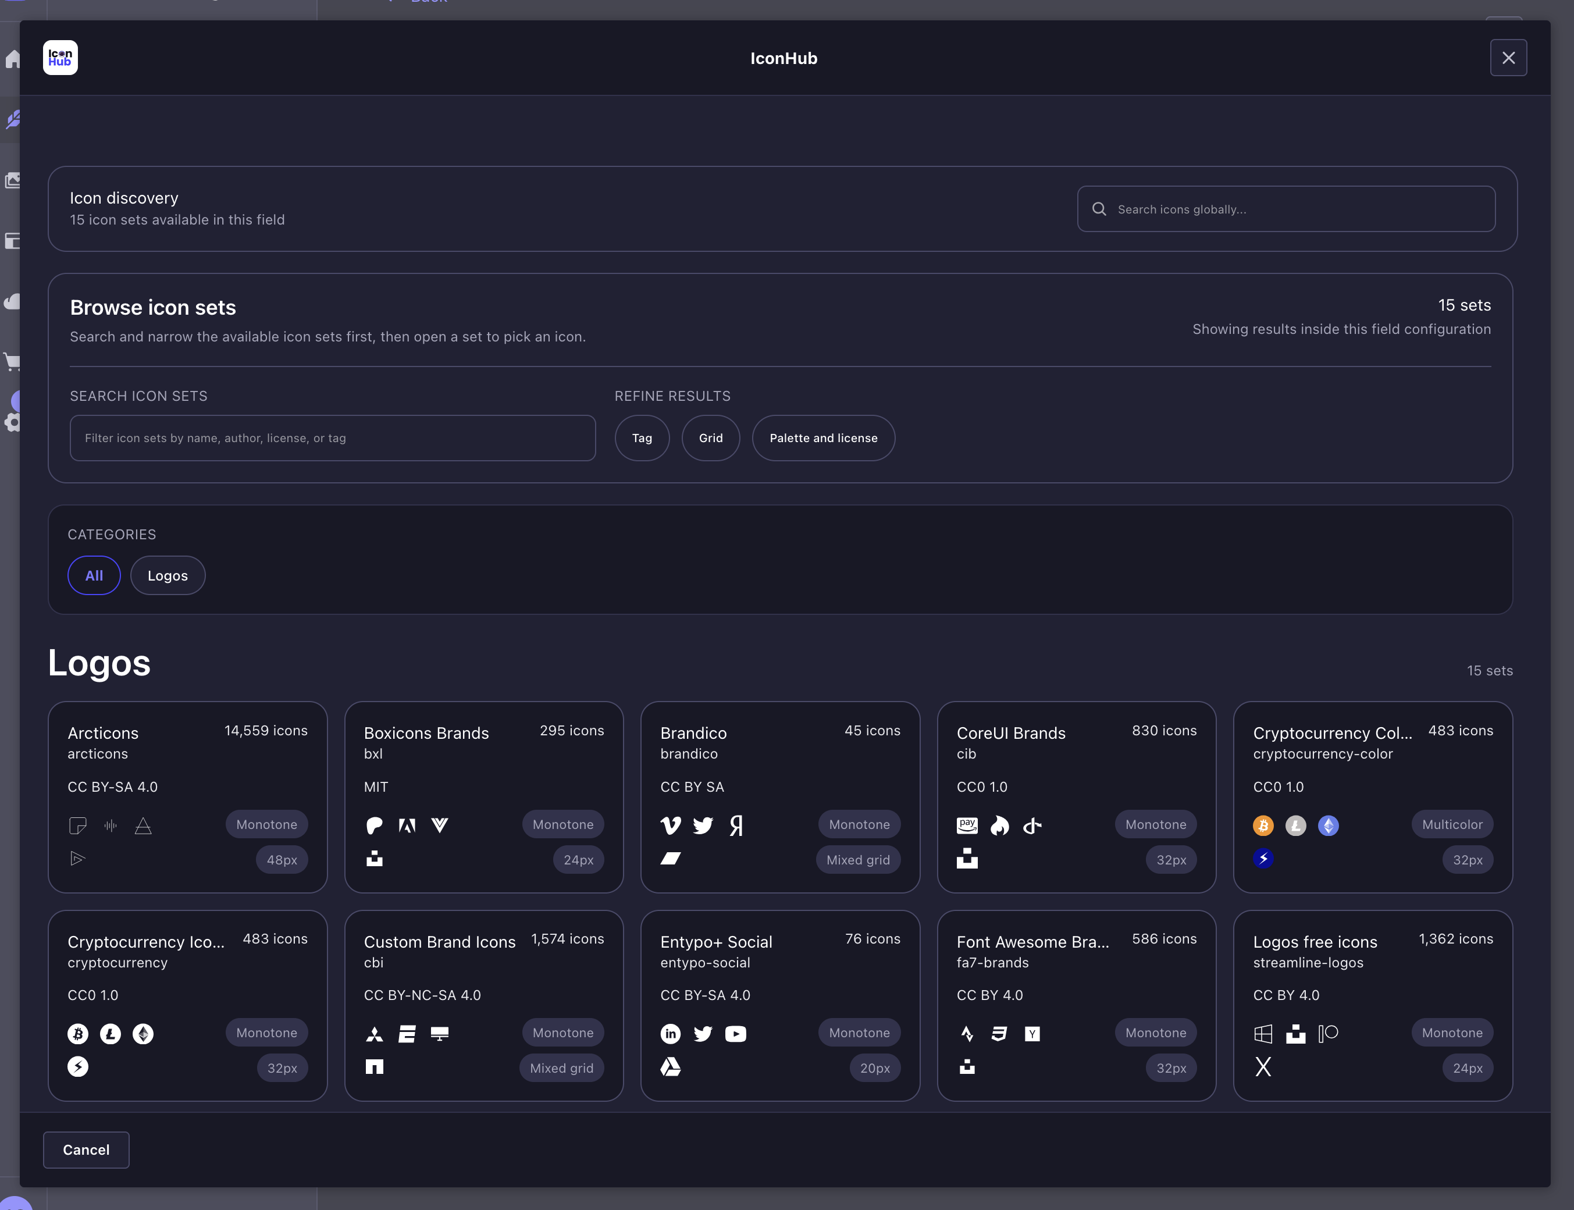Open the Boxicons Brands set
This screenshot has height=1210, width=1574.
(484, 798)
